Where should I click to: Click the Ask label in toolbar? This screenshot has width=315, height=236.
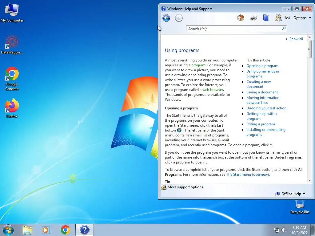pyautogui.click(x=288, y=18)
